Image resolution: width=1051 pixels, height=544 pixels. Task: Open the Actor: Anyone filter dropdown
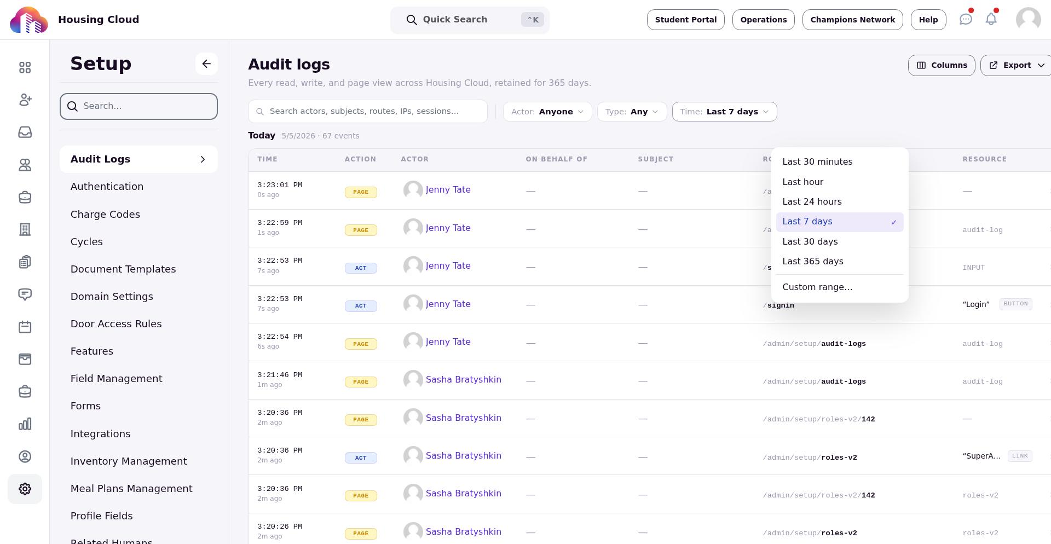(x=547, y=112)
